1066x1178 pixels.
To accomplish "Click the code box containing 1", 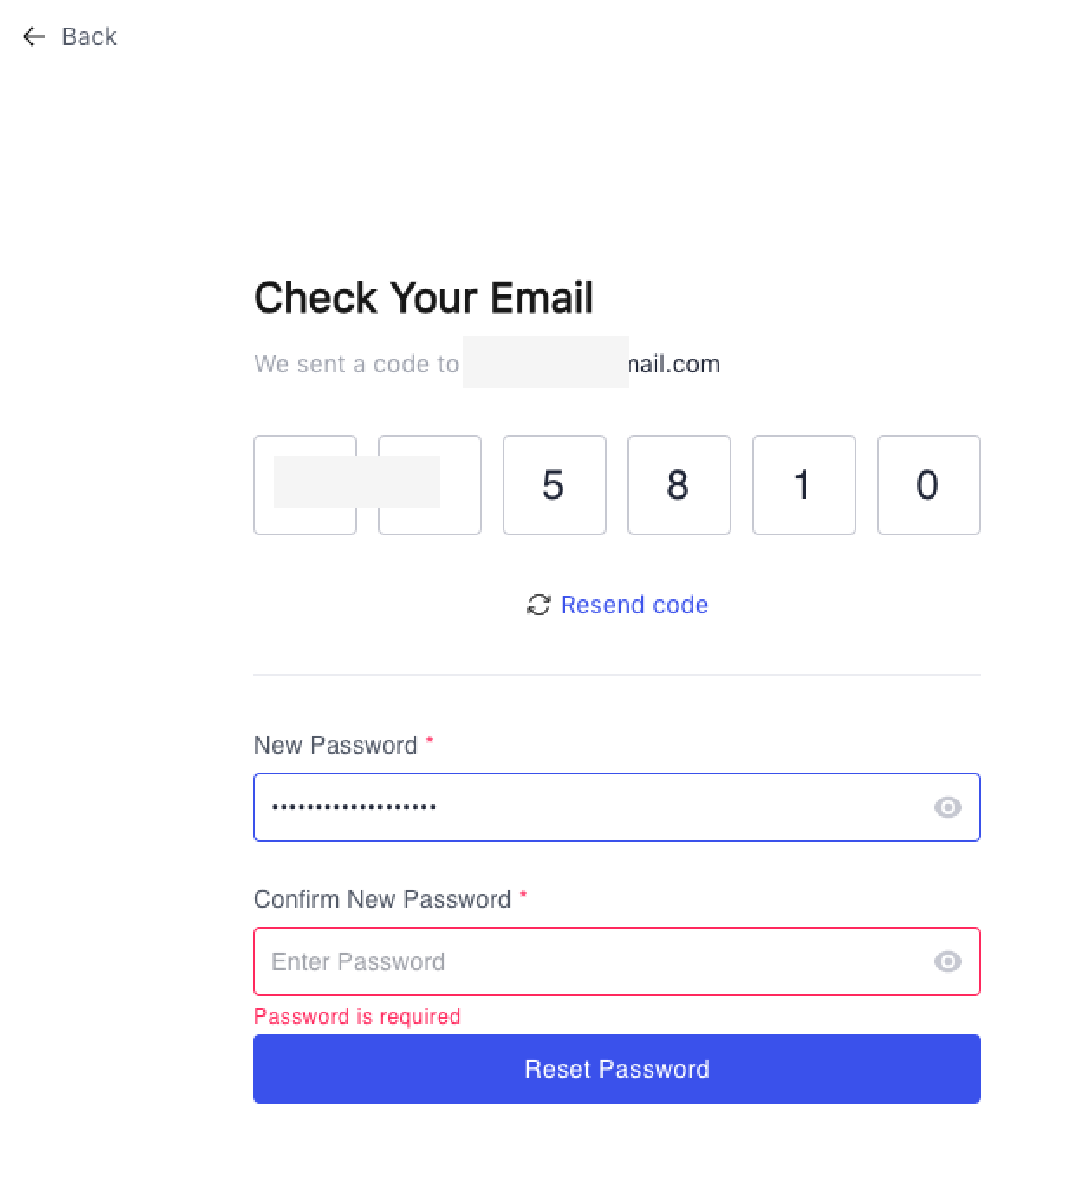I will (x=804, y=485).
